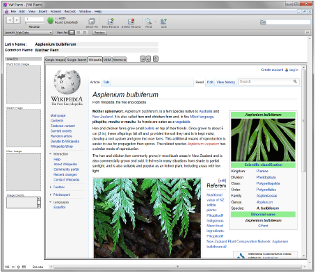Click the Preview button

[x=99, y=33]
